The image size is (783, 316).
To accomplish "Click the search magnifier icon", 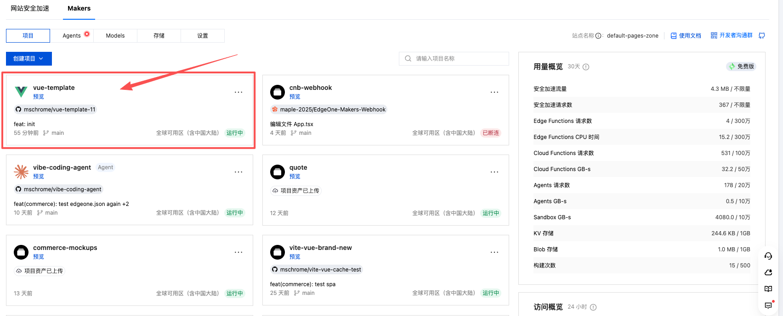I will click(408, 59).
